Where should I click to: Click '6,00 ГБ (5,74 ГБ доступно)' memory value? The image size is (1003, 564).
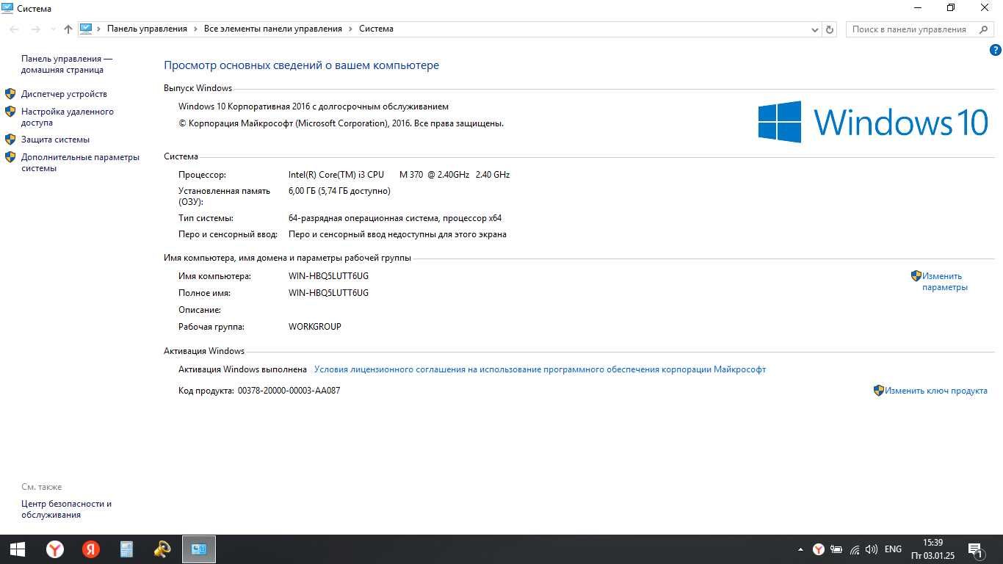(339, 191)
